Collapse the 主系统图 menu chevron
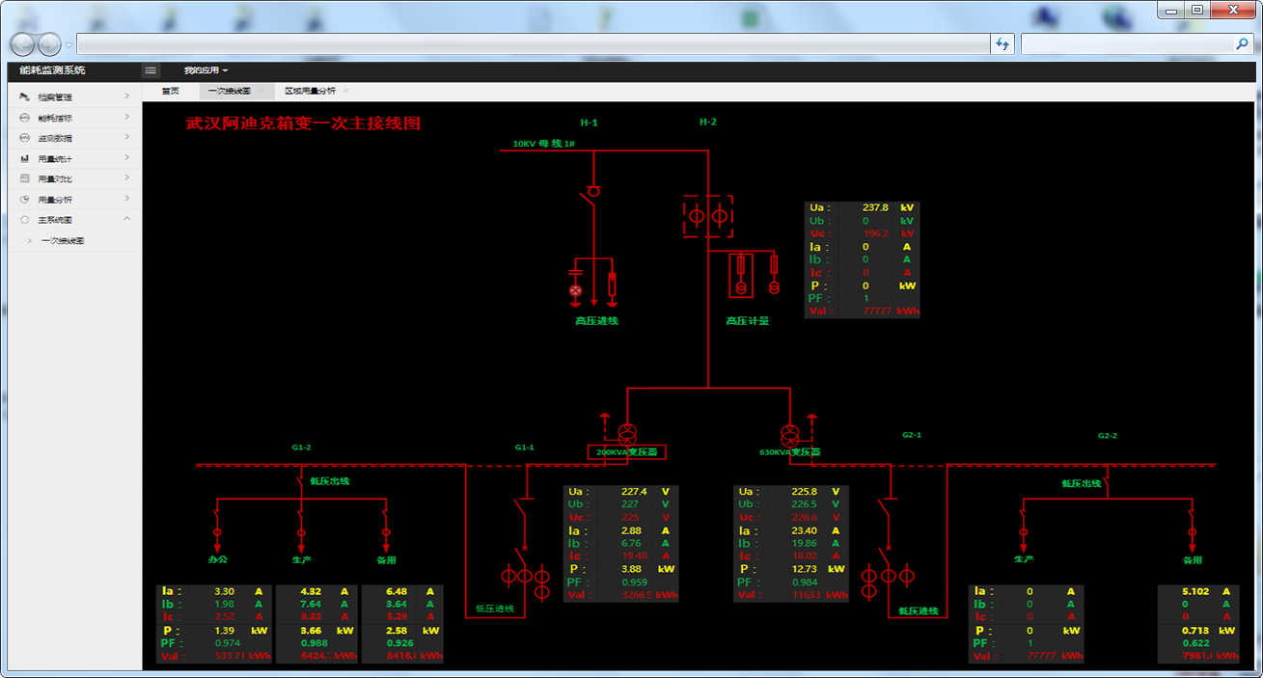 (127, 219)
